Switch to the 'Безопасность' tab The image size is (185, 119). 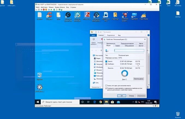[111, 43]
